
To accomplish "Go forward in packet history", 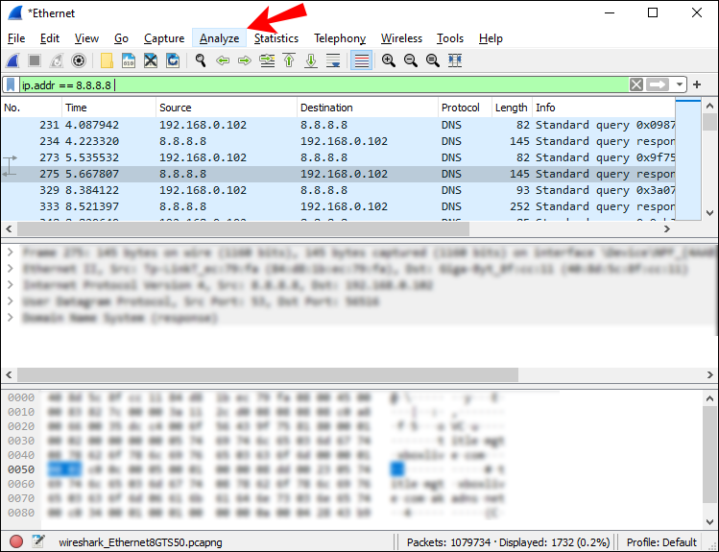I will [245, 60].
